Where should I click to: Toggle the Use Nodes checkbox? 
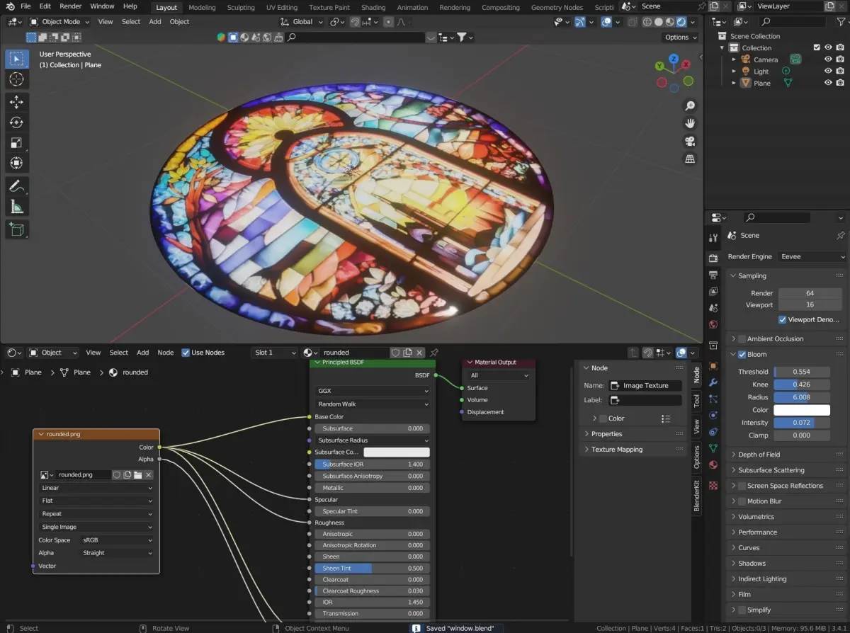pos(186,353)
